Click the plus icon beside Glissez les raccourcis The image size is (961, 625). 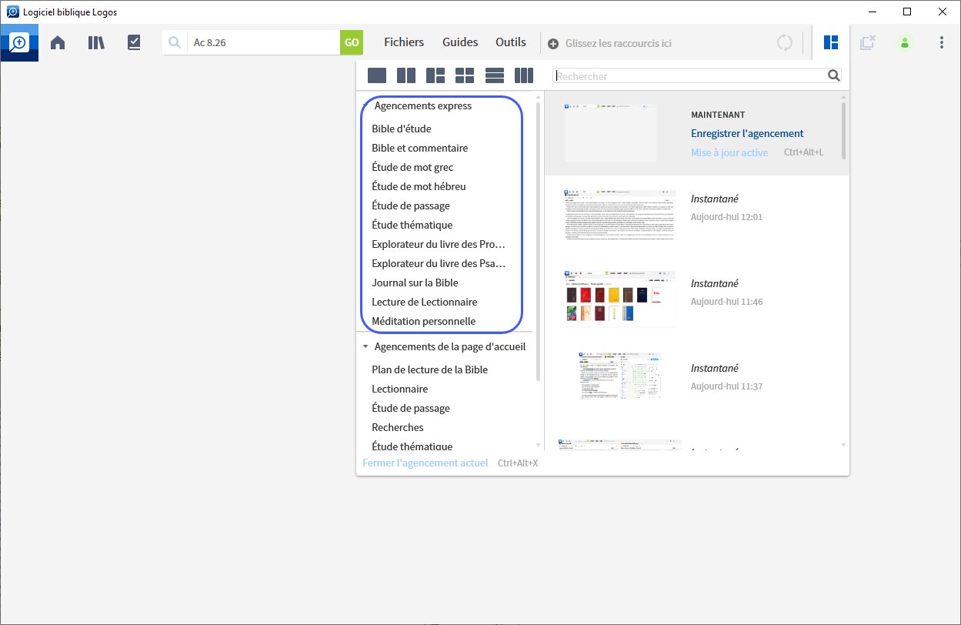click(553, 44)
